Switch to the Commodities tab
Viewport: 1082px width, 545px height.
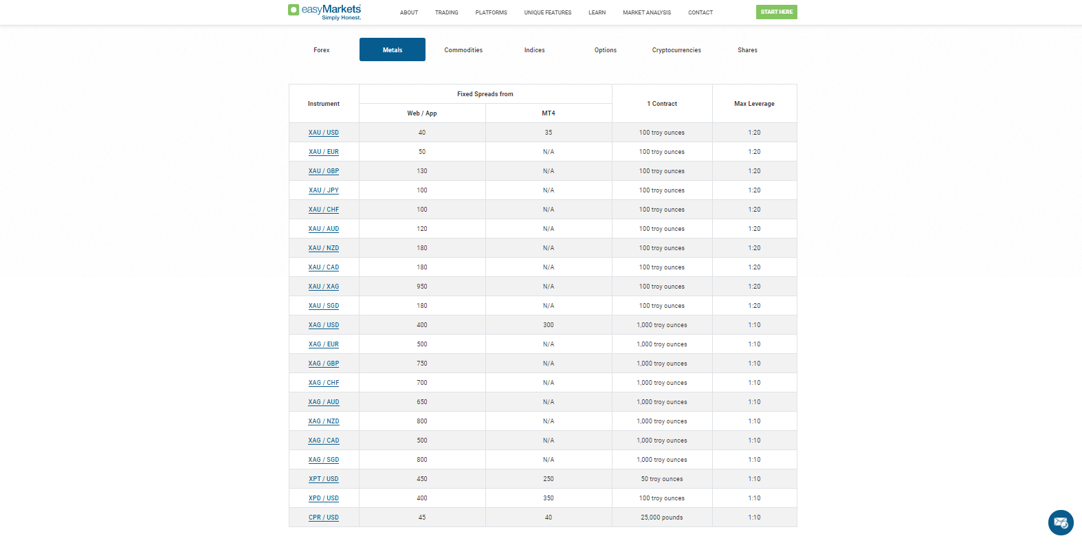[x=463, y=50]
